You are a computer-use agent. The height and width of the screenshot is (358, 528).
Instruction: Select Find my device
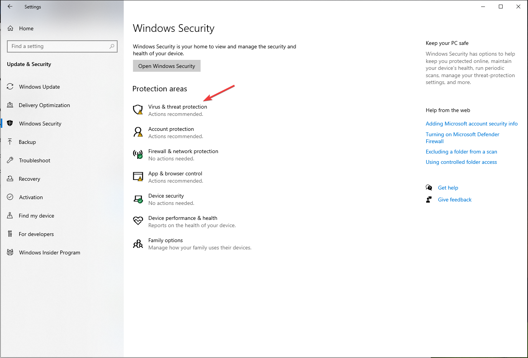[x=37, y=216]
